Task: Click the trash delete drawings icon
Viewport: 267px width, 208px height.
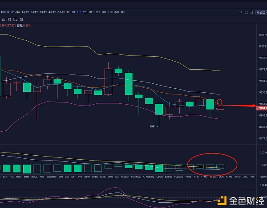Action: coord(21,20)
